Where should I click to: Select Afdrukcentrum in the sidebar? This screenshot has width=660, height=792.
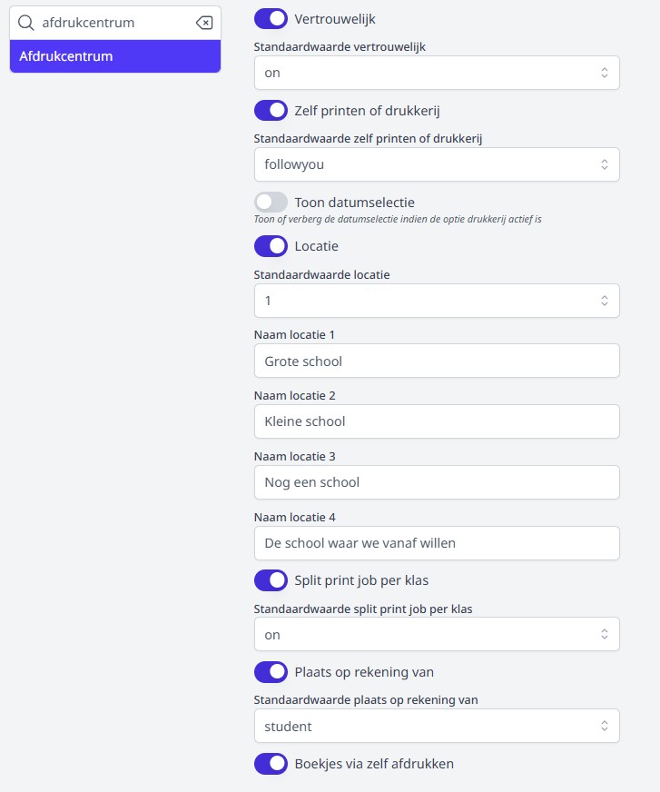click(x=115, y=56)
